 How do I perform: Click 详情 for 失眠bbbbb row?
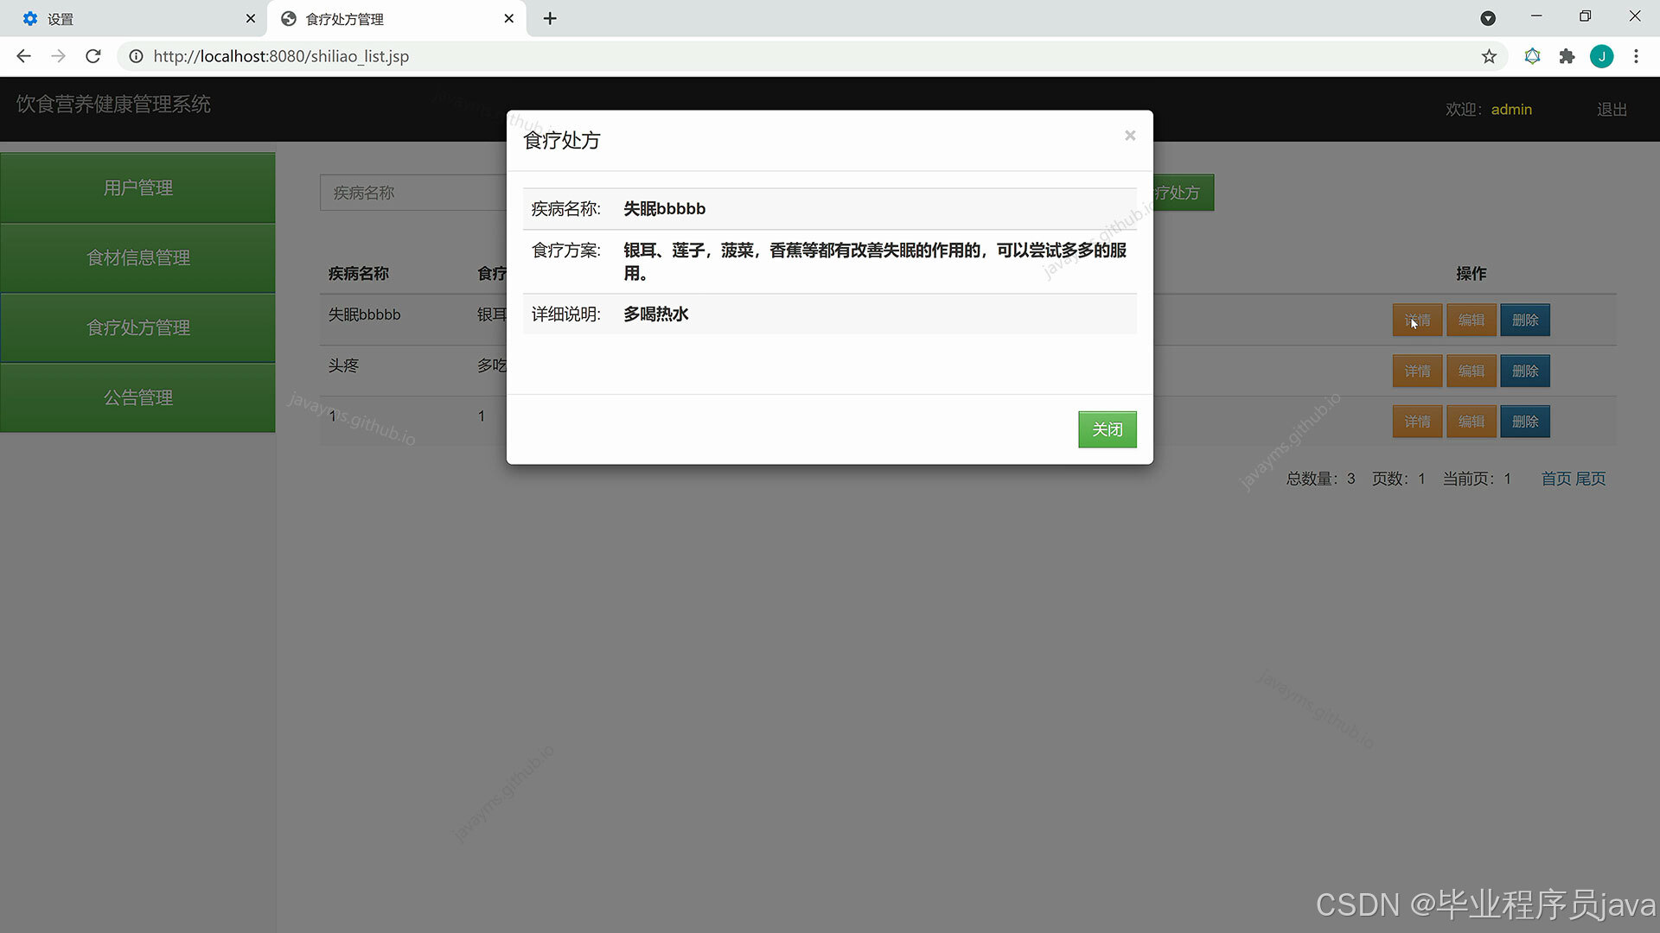(1417, 320)
